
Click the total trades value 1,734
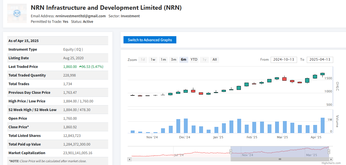click(x=68, y=84)
